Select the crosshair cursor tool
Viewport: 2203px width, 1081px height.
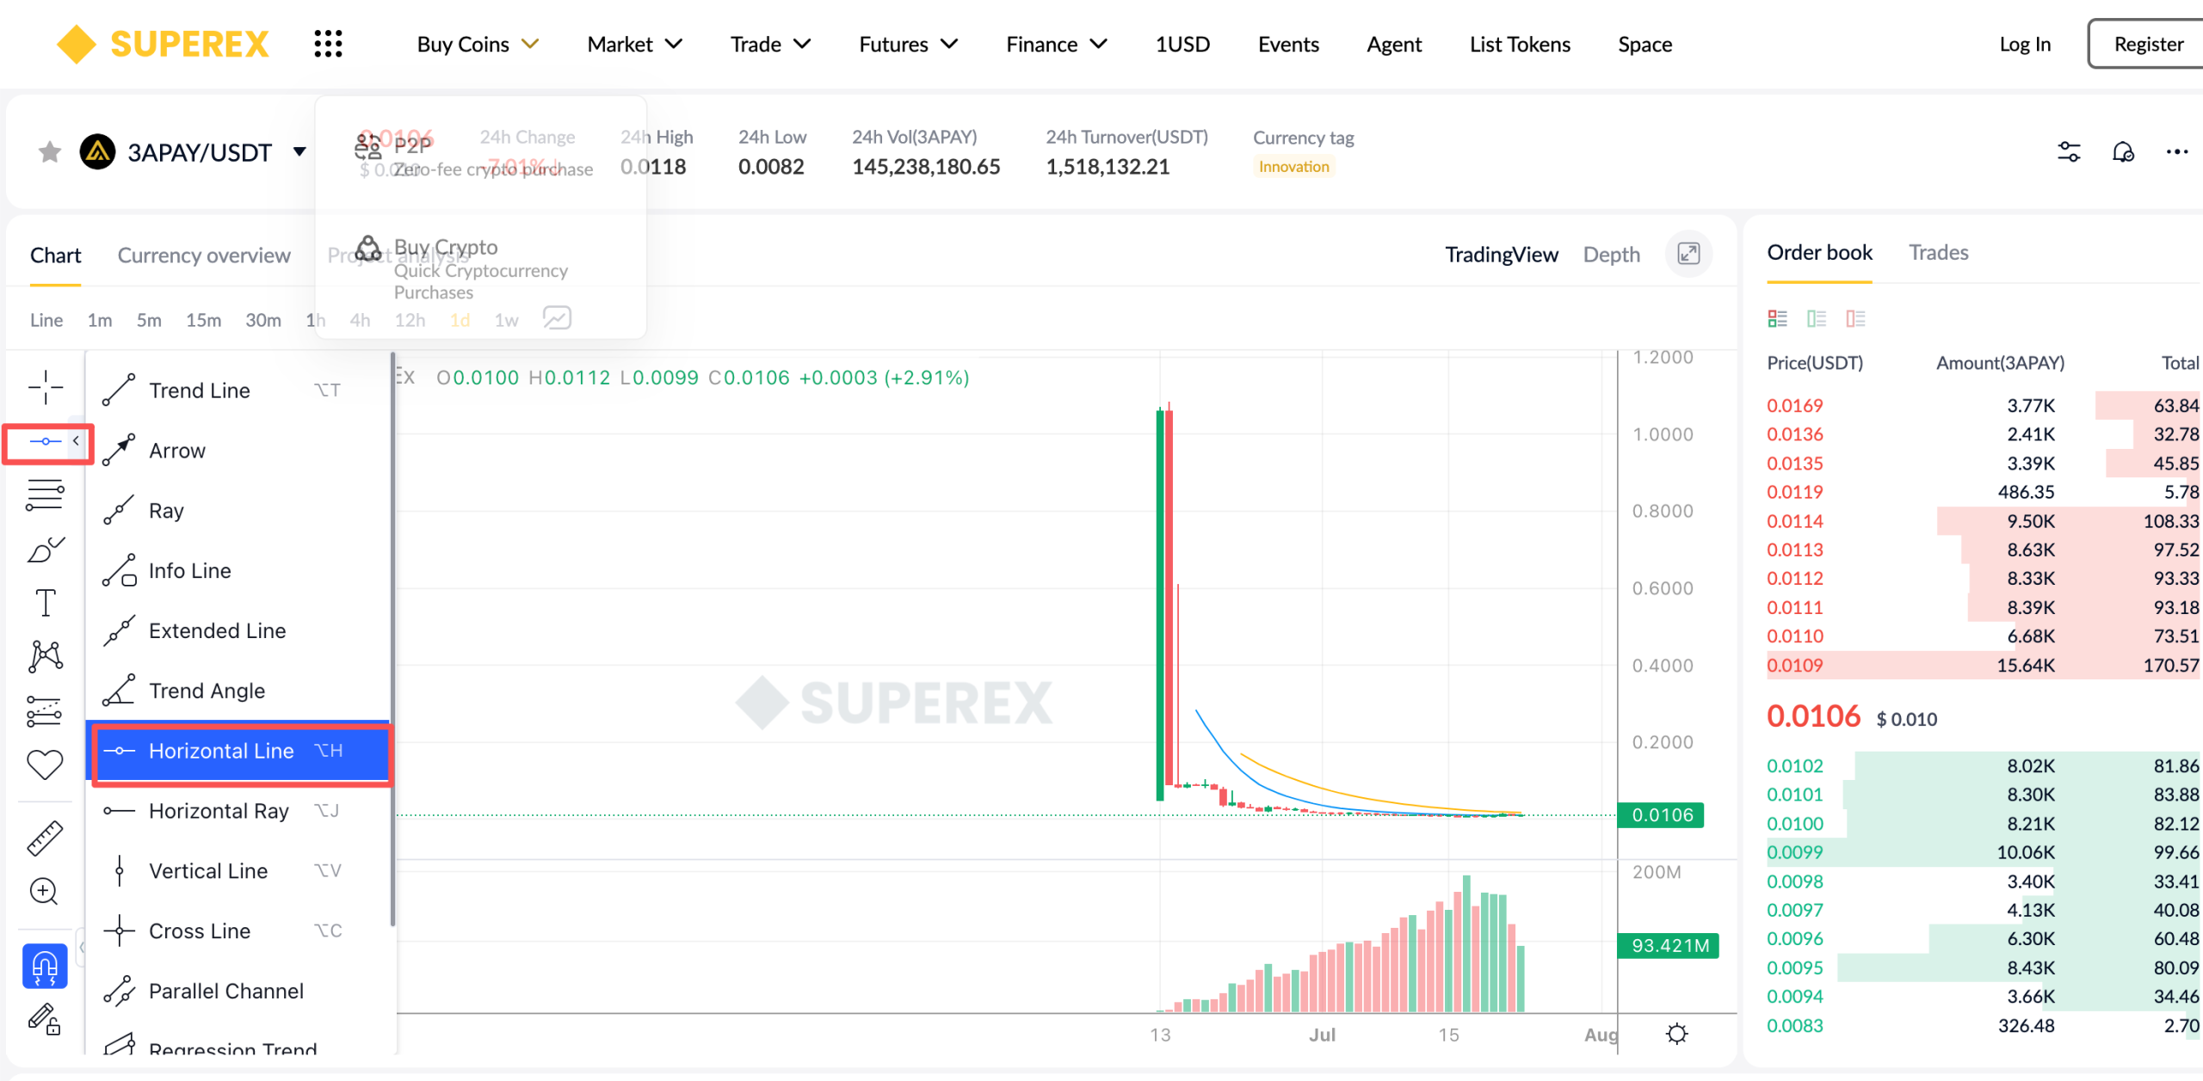[45, 387]
